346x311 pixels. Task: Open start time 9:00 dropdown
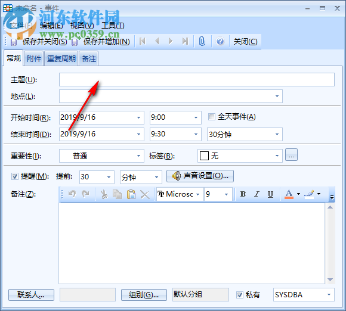tap(196, 117)
